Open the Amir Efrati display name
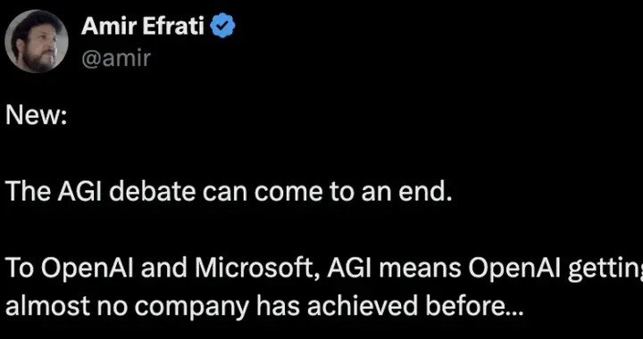The height and width of the screenshot is (339, 643). 143,27
